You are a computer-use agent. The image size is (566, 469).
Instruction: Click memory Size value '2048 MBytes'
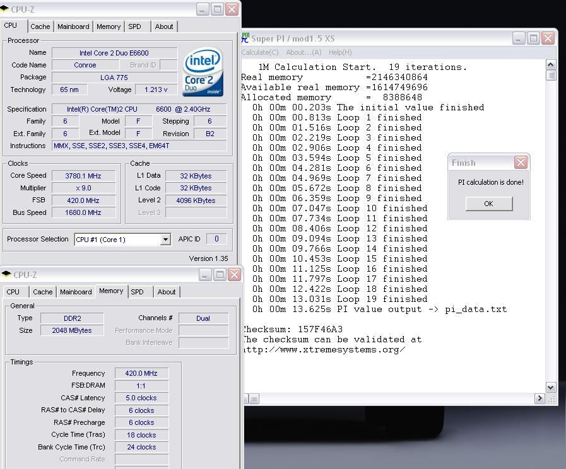click(x=72, y=330)
